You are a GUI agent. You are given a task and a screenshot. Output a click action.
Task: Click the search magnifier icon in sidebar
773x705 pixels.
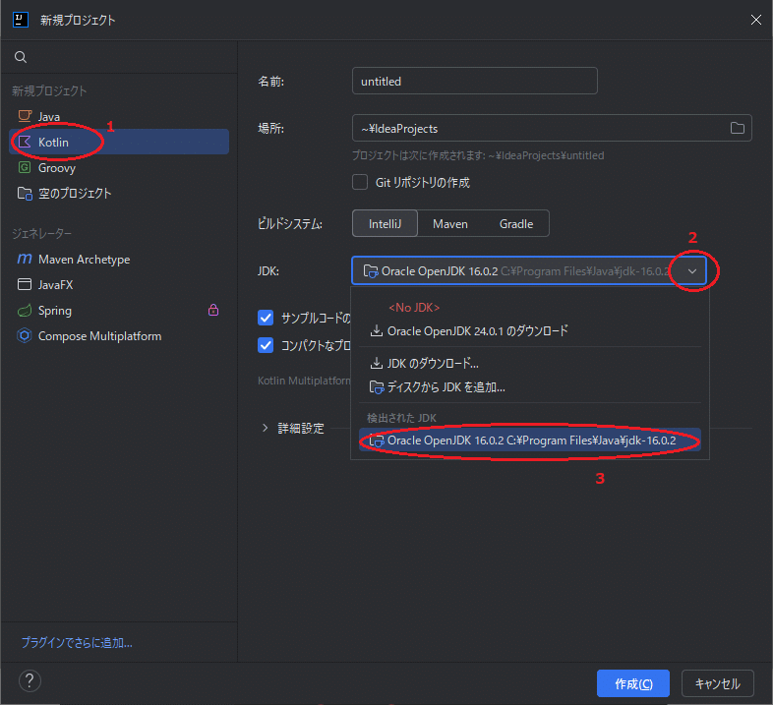coord(21,57)
